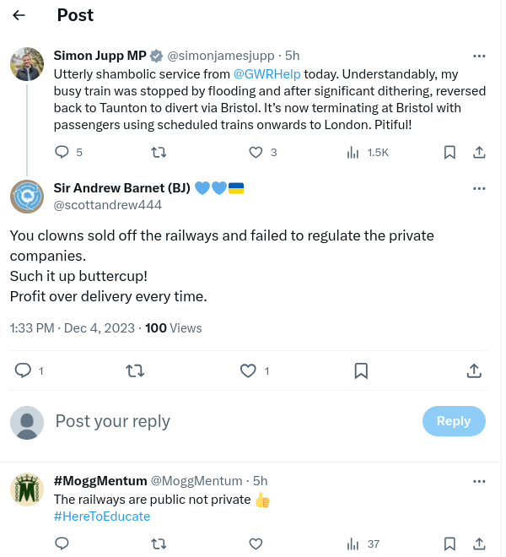Bookmark Simon Jupp MP's tweet
Viewport: 506px width, 557px height.
click(449, 153)
